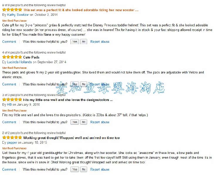Comment on pepper's review
Screen dimensions: 220x175
click(x=9, y=169)
